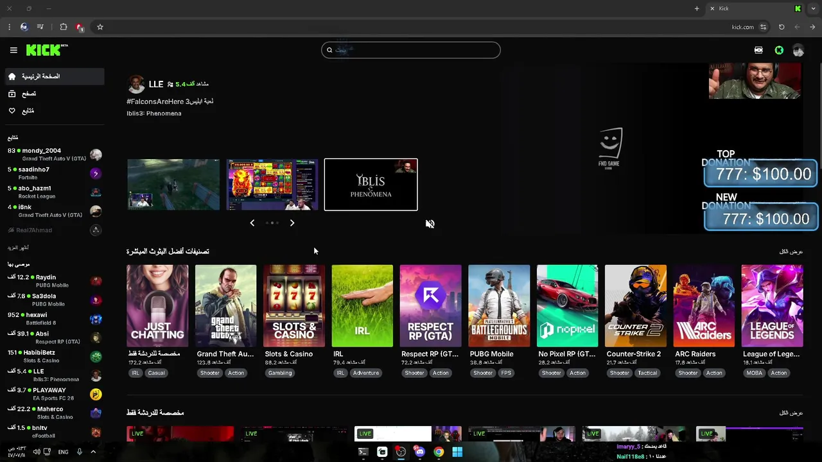Viewport: 822px width, 462px height.
Task: Click the search input field
Action: (411, 50)
